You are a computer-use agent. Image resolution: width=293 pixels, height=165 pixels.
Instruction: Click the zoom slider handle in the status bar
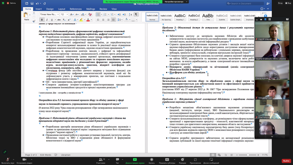(x=248, y=155)
